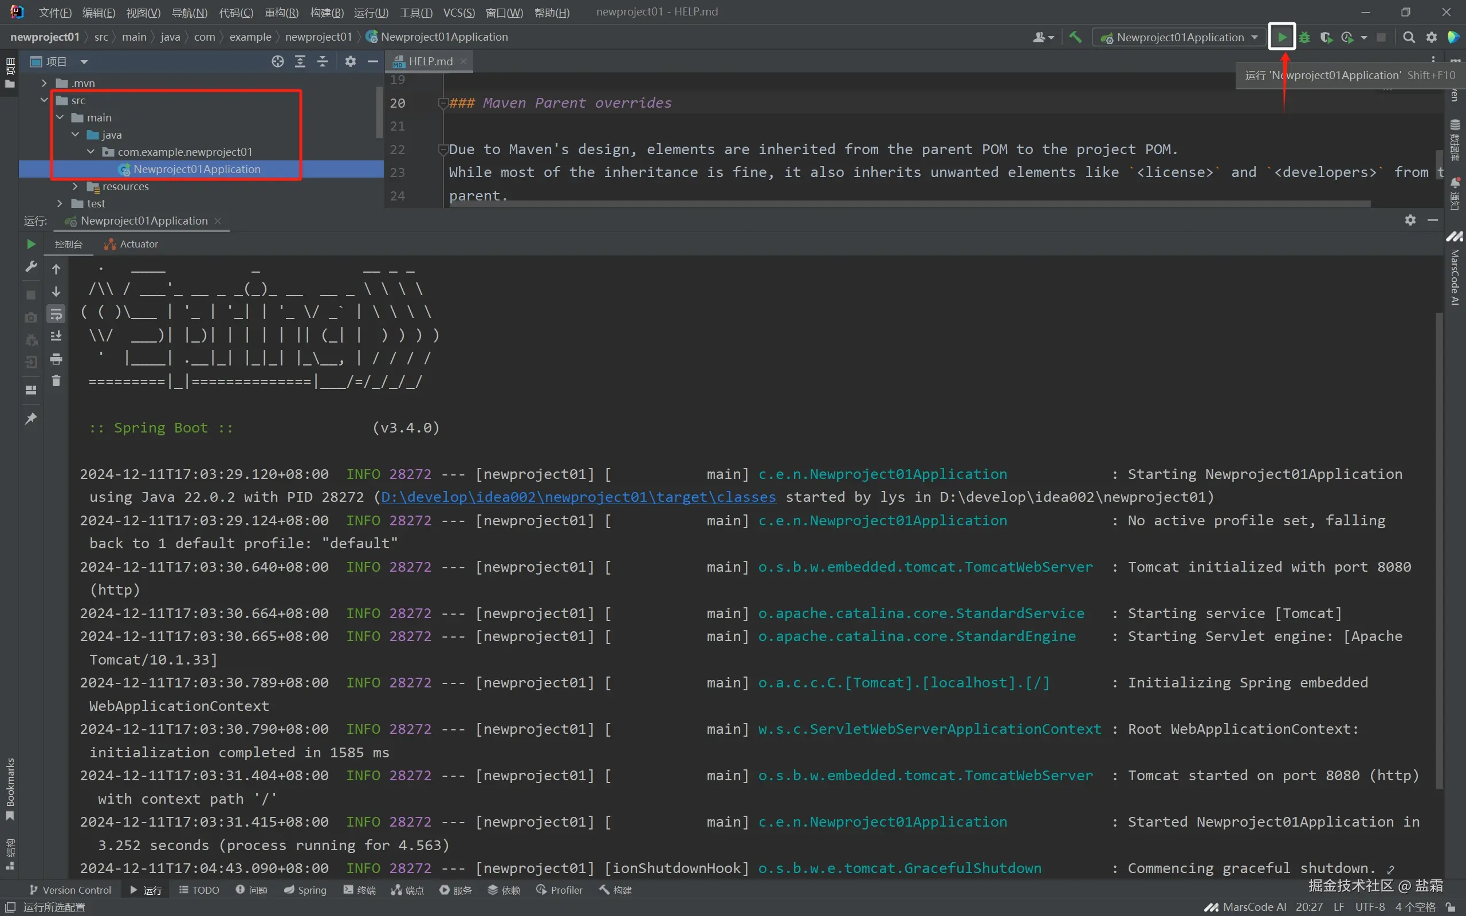Click the Build project hammer icon
The width and height of the screenshot is (1466, 916).
coord(1075,37)
